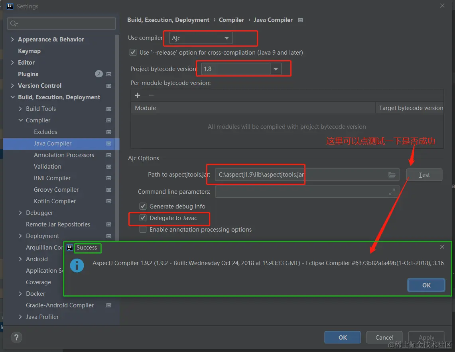Expand the command line parameters field
This screenshot has width=455, height=352.
tap(392, 192)
